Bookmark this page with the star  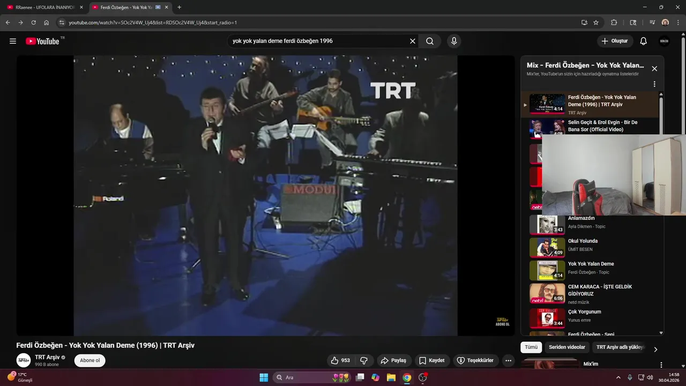[596, 23]
